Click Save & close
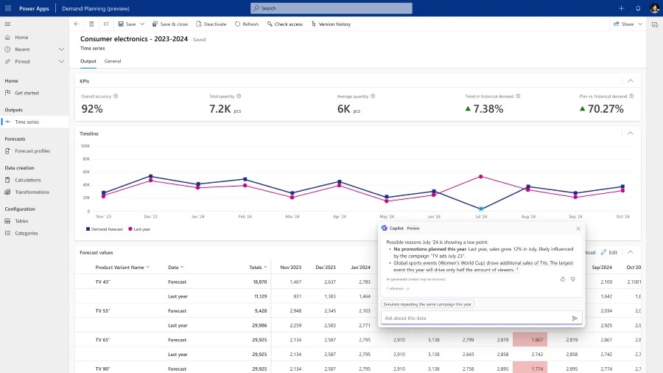Screen dimensions: 663x373 (x=170, y=24)
